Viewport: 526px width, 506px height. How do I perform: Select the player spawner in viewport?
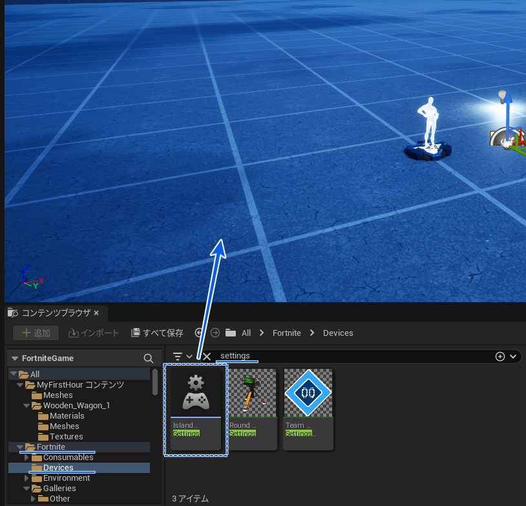428,129
